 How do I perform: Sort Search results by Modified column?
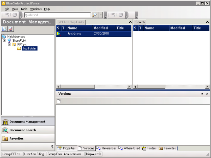[181, 28]
